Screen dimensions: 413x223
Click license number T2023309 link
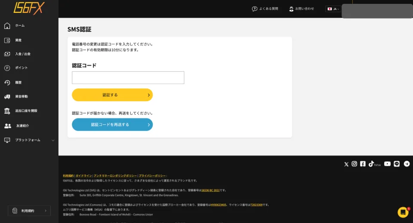click(x=256, y=205)
